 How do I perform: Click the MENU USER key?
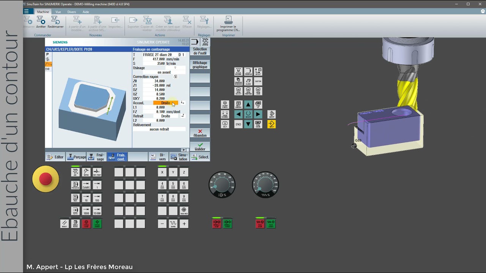click(x=258, y=91)
